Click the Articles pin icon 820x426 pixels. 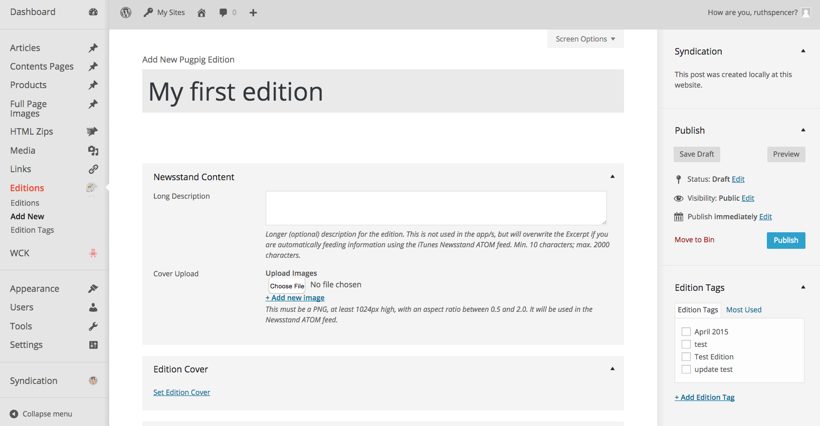pos(93,48)
